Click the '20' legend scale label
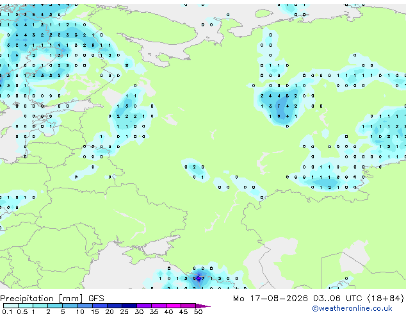This screenshot has width=406, height=314. coord(110,311)
